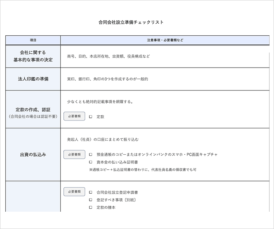Viewport: 274px width, 229px height.
Task: Select the 出資の払込み row label
Action: [x=33, y=154]
